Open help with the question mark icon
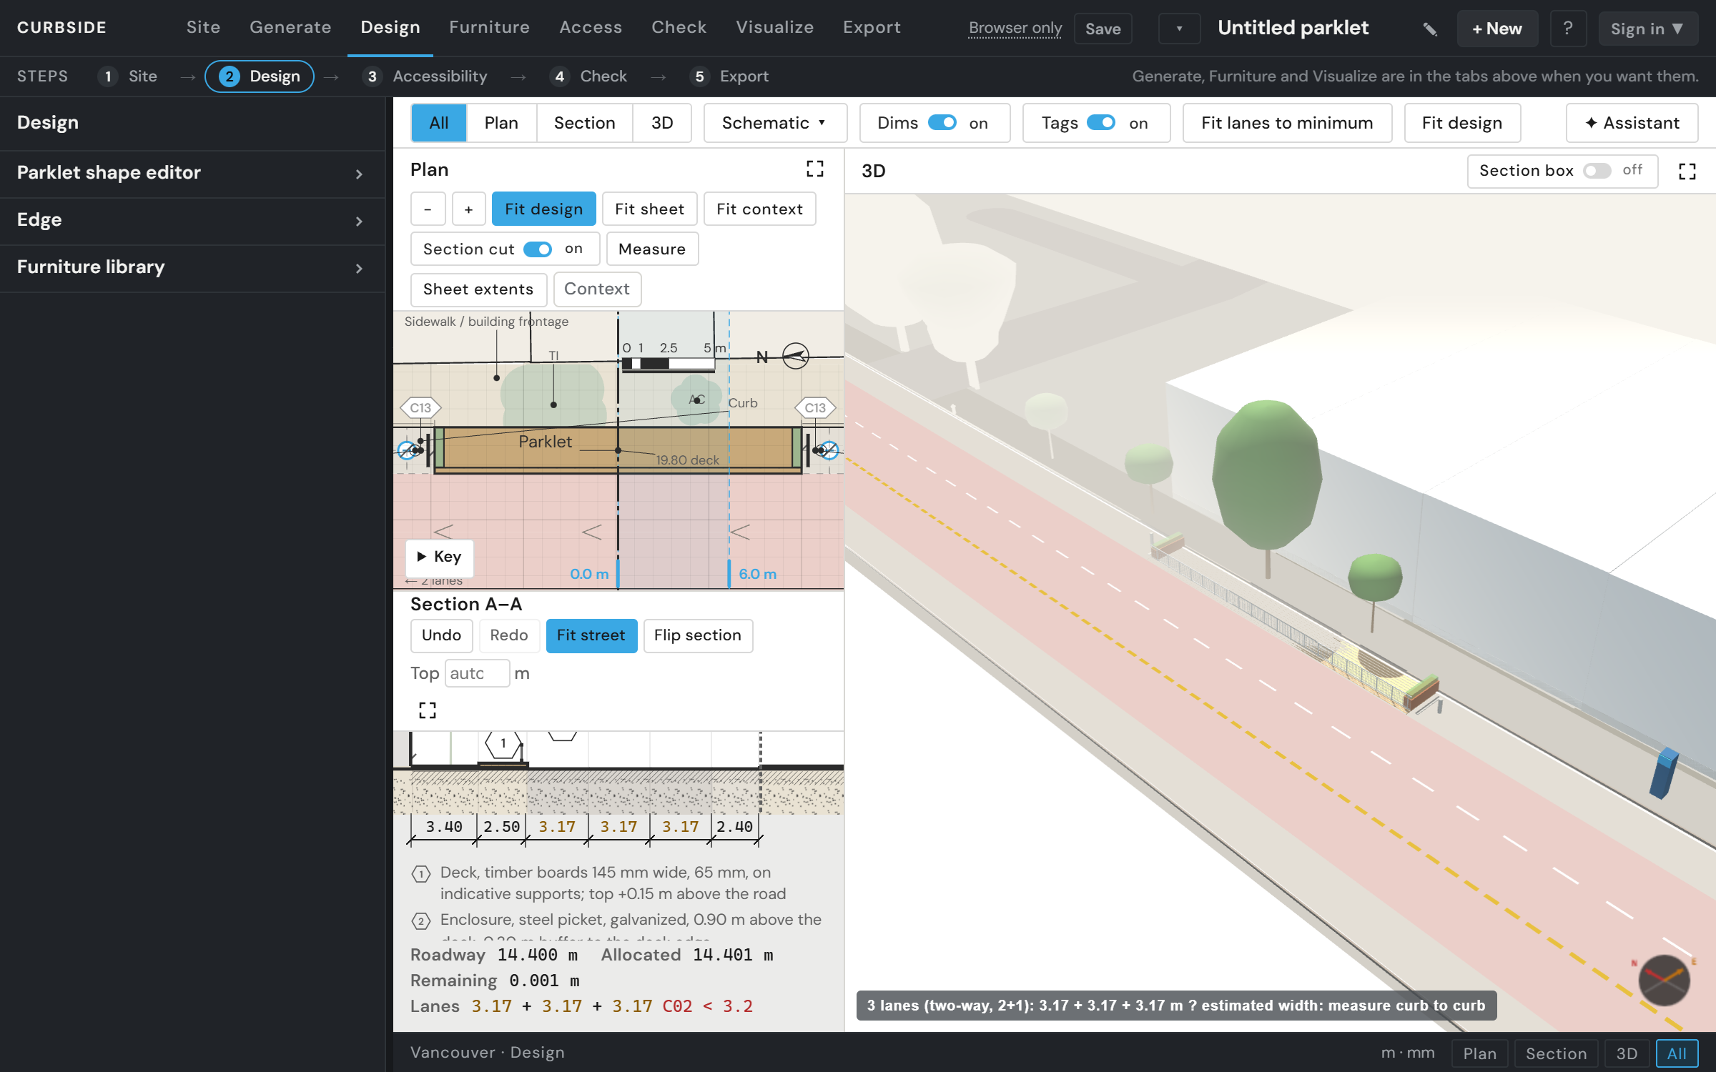The height and width of the screenshot is (1072, 1716). click(1568, 29)
